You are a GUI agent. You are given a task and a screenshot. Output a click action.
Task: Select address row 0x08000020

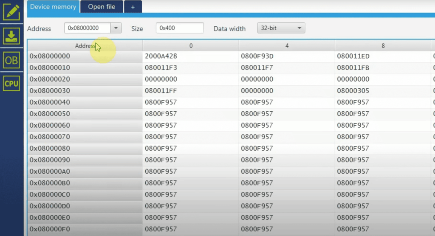(85, 79)
